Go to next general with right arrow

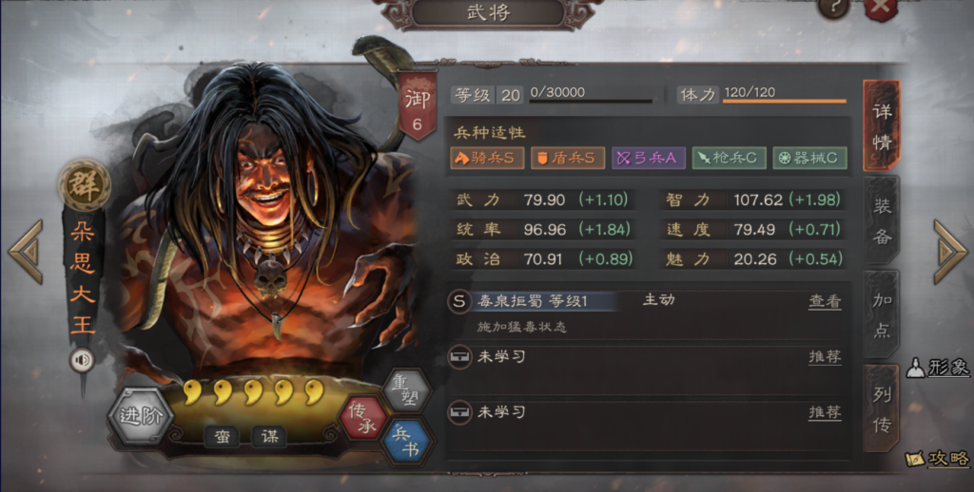(x=950, y=252)
